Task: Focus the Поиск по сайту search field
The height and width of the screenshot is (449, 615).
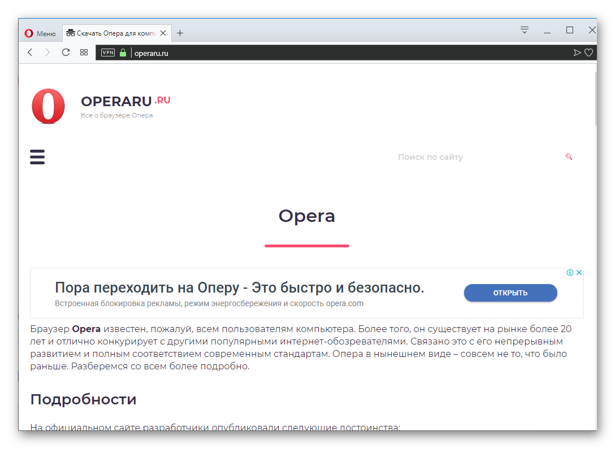Action: point(475,157)
